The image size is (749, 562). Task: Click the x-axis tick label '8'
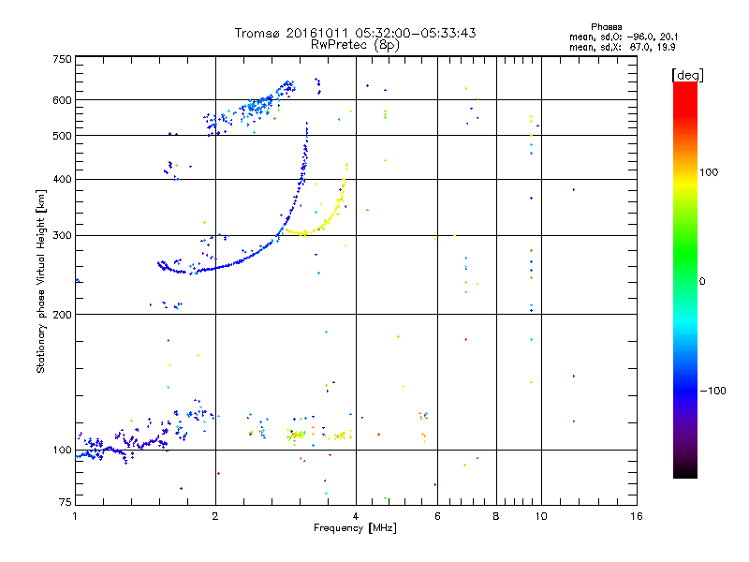(x=496, y=516)
